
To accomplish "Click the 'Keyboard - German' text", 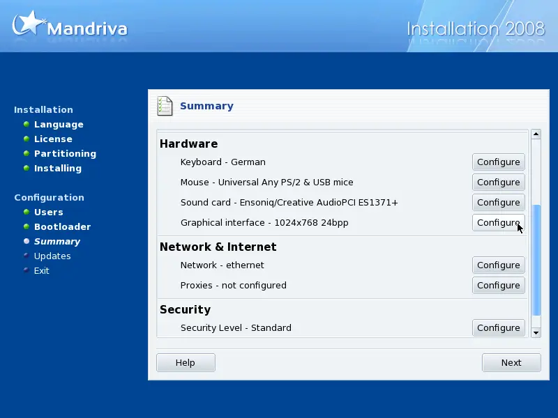I will tap(223, 162).
